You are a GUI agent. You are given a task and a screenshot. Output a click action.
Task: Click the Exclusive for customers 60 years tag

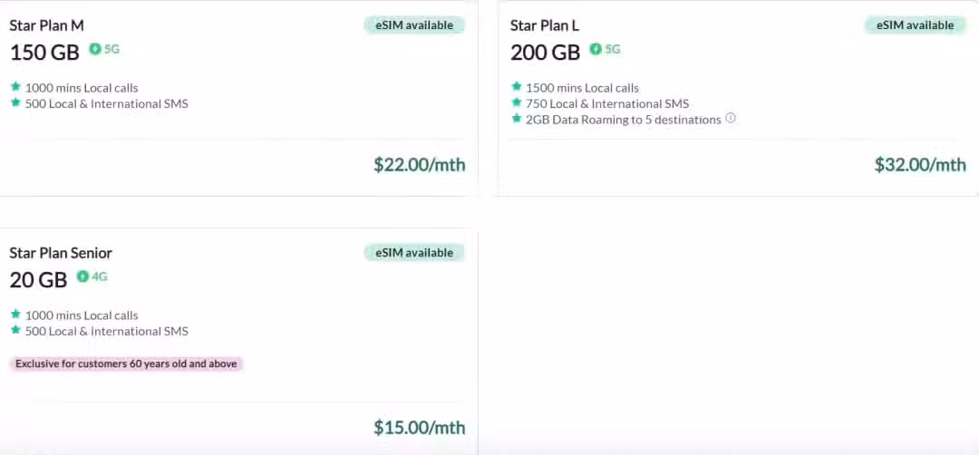(x=126, y=363)
